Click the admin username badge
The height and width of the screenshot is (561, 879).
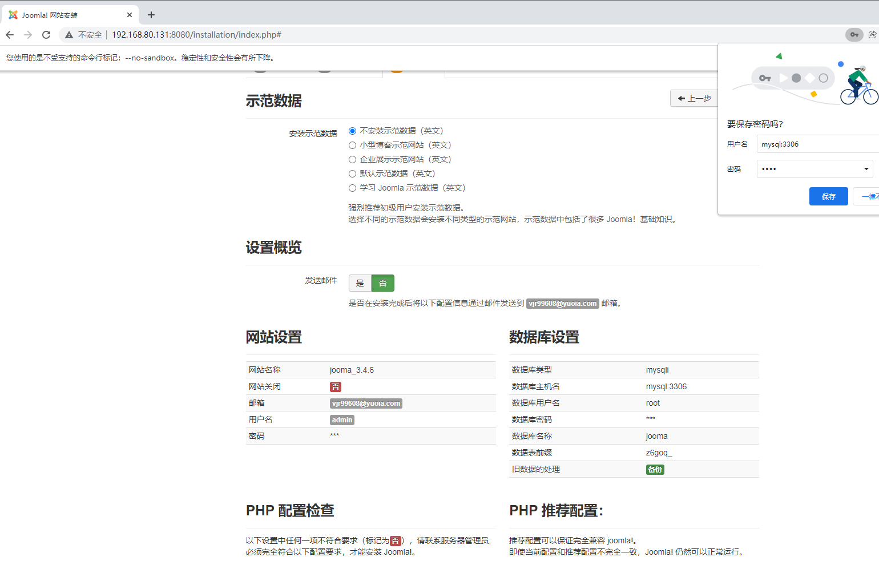(x=342, y=420)
